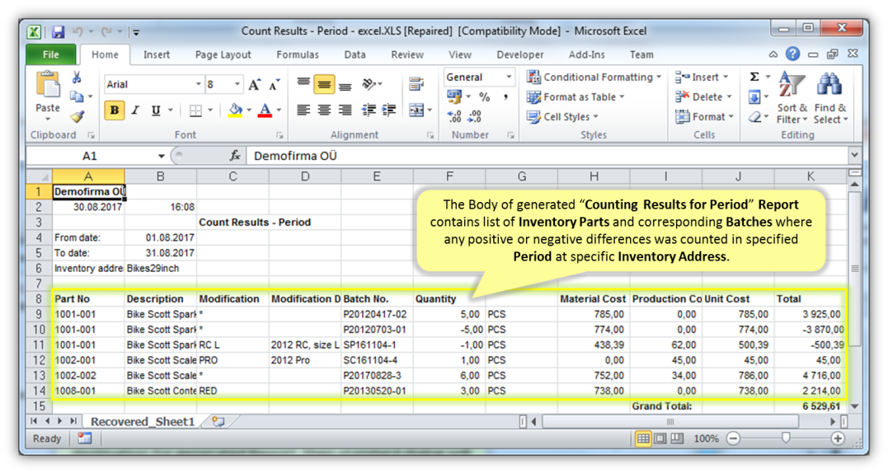Click Delete cells button
This screenshot has width=888, height=474.
pos(703,96)
